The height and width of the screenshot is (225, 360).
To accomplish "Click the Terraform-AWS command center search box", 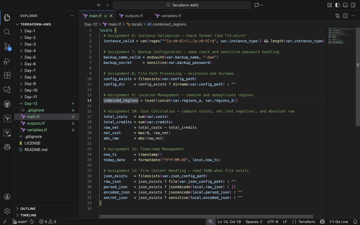I will (182, 5).
